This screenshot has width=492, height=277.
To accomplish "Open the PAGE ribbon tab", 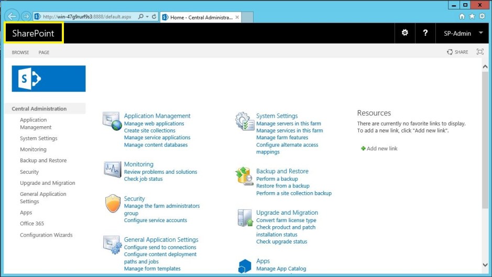I will pos(44,52).
